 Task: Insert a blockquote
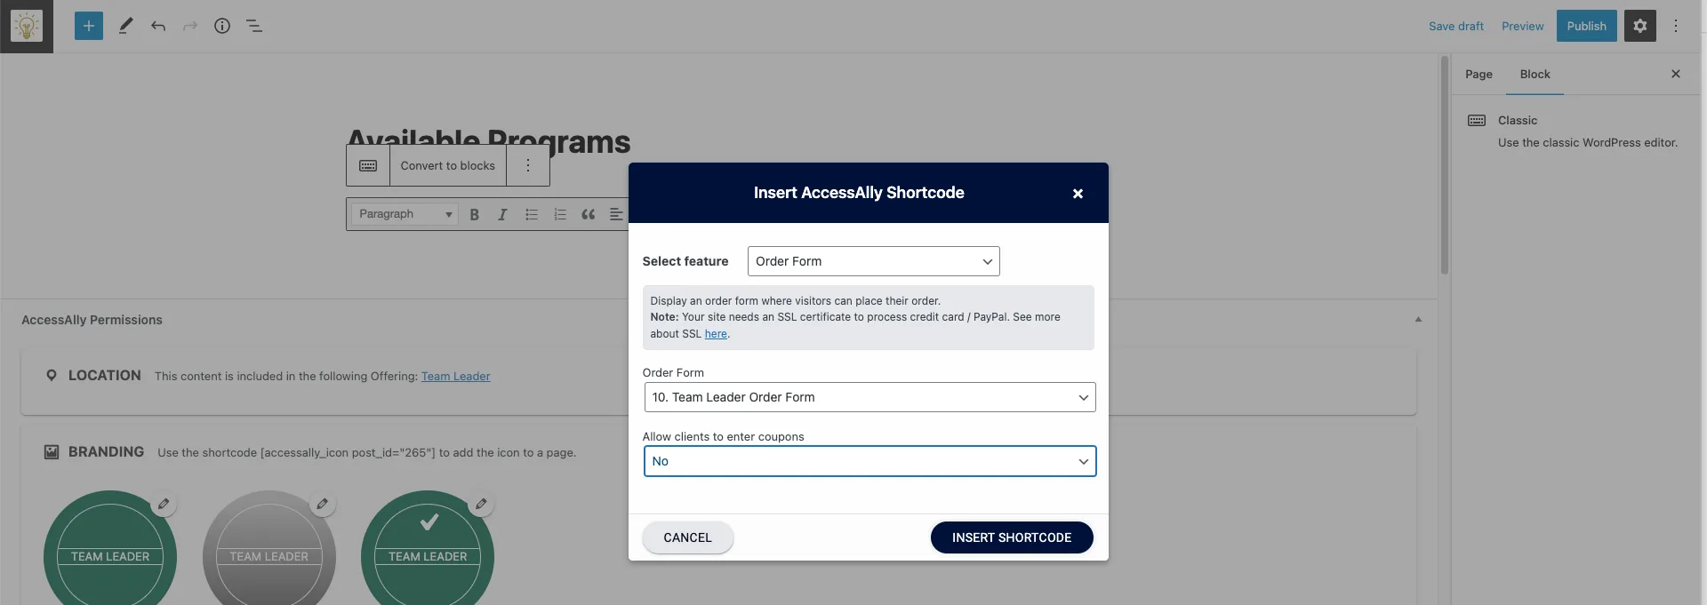click(x=589, y=214)
